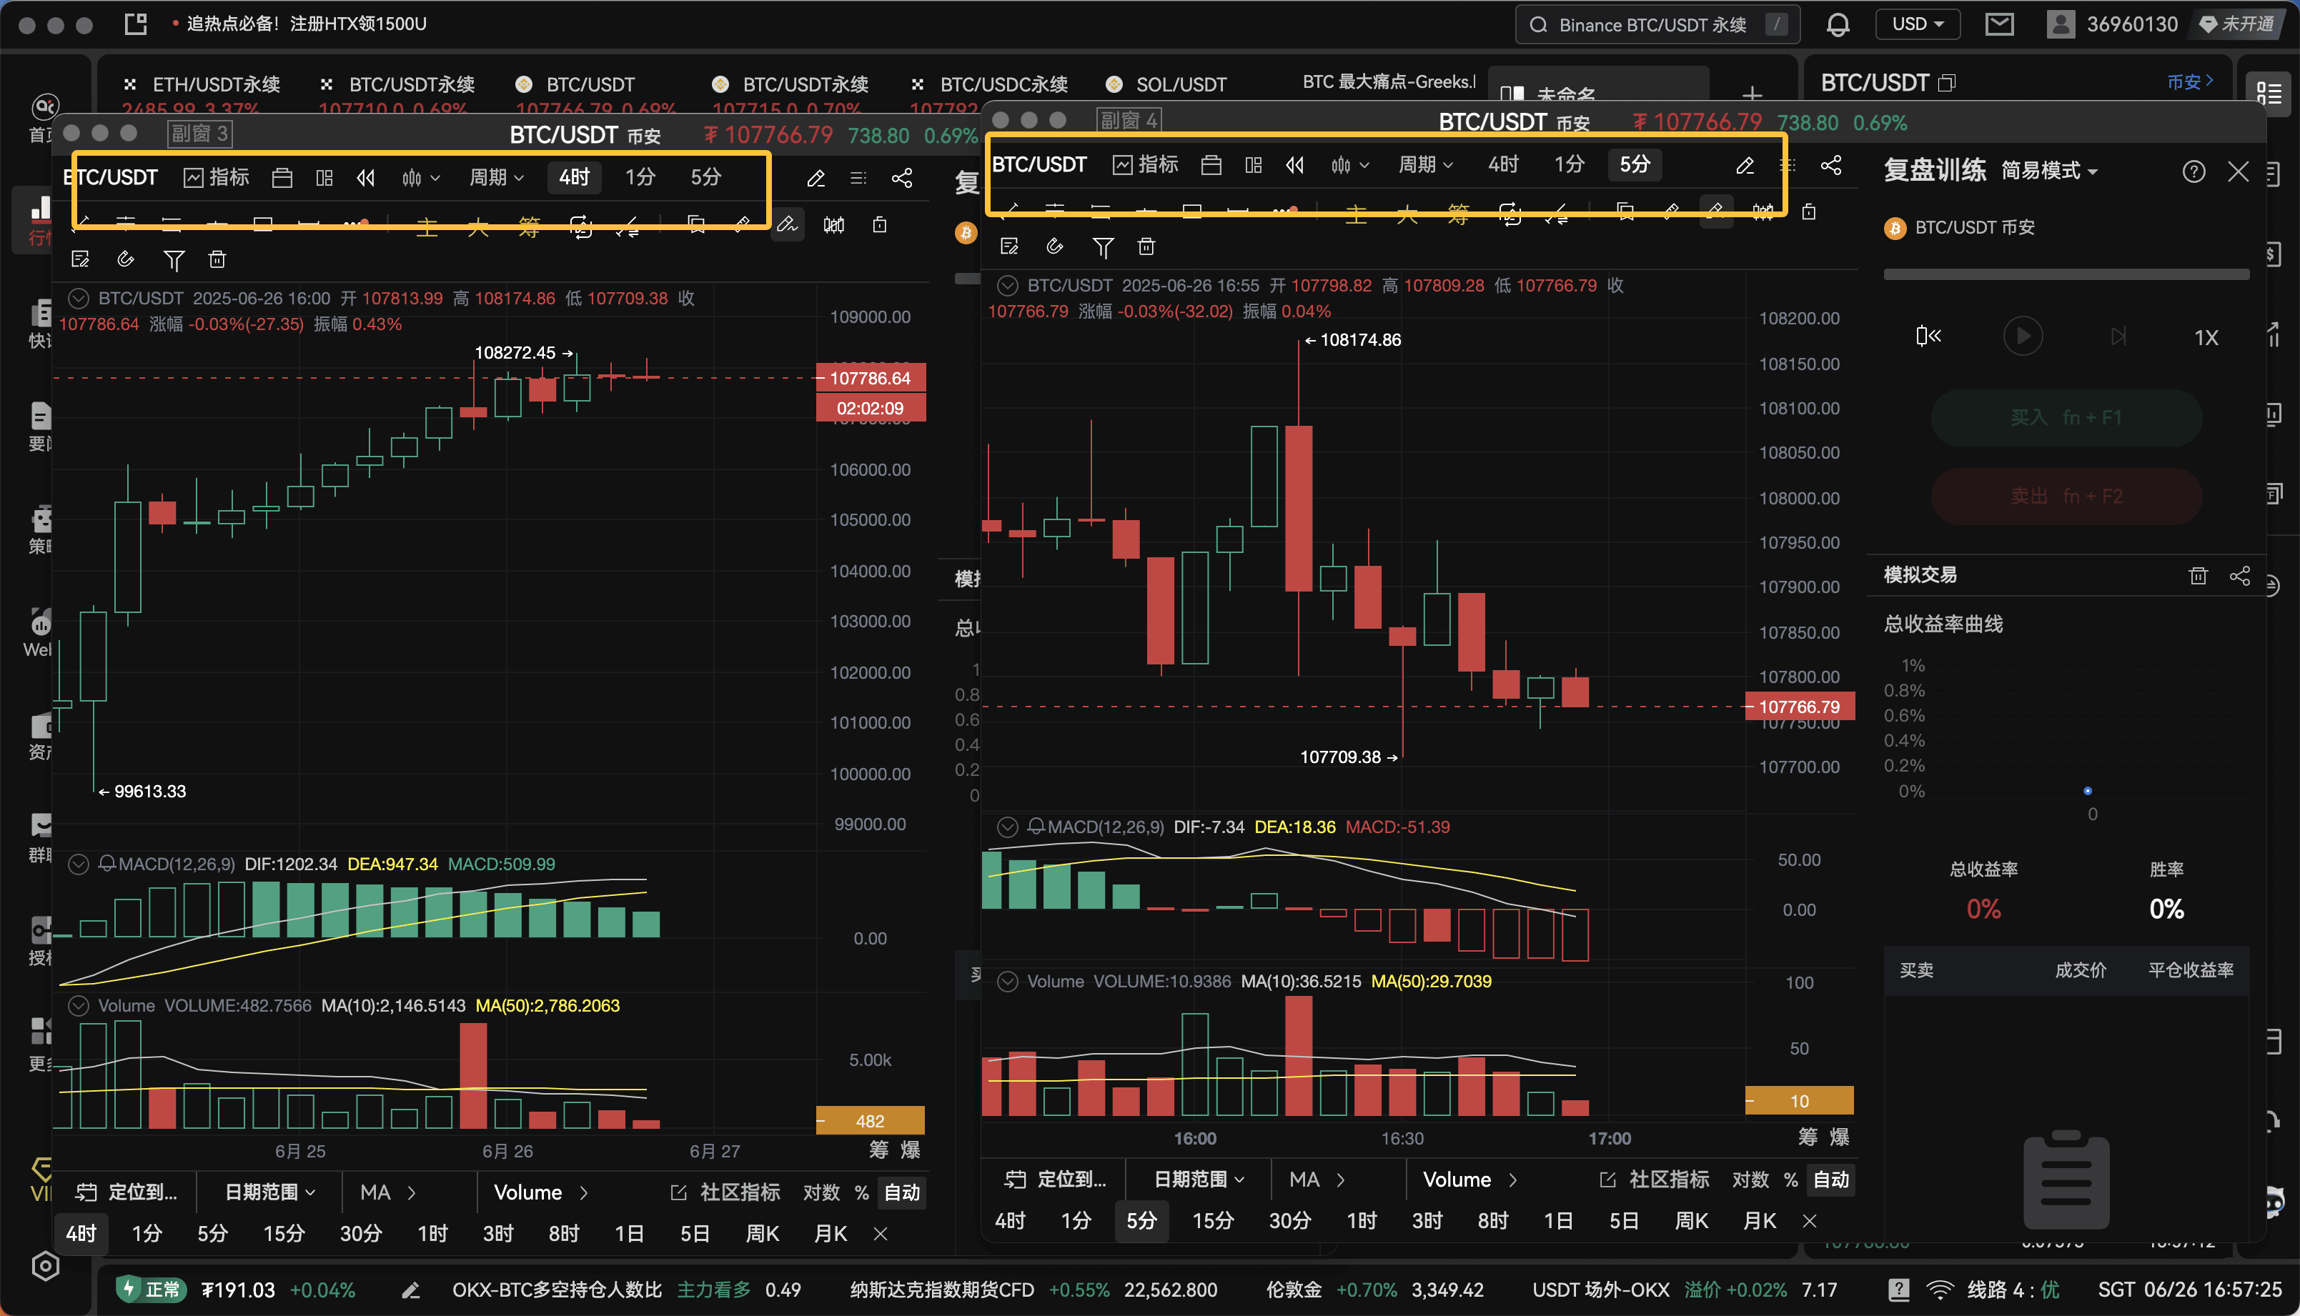
Task: Expand 周期 dropdown in 4时 chart toolbar
Action: click(x=496, y=177)
